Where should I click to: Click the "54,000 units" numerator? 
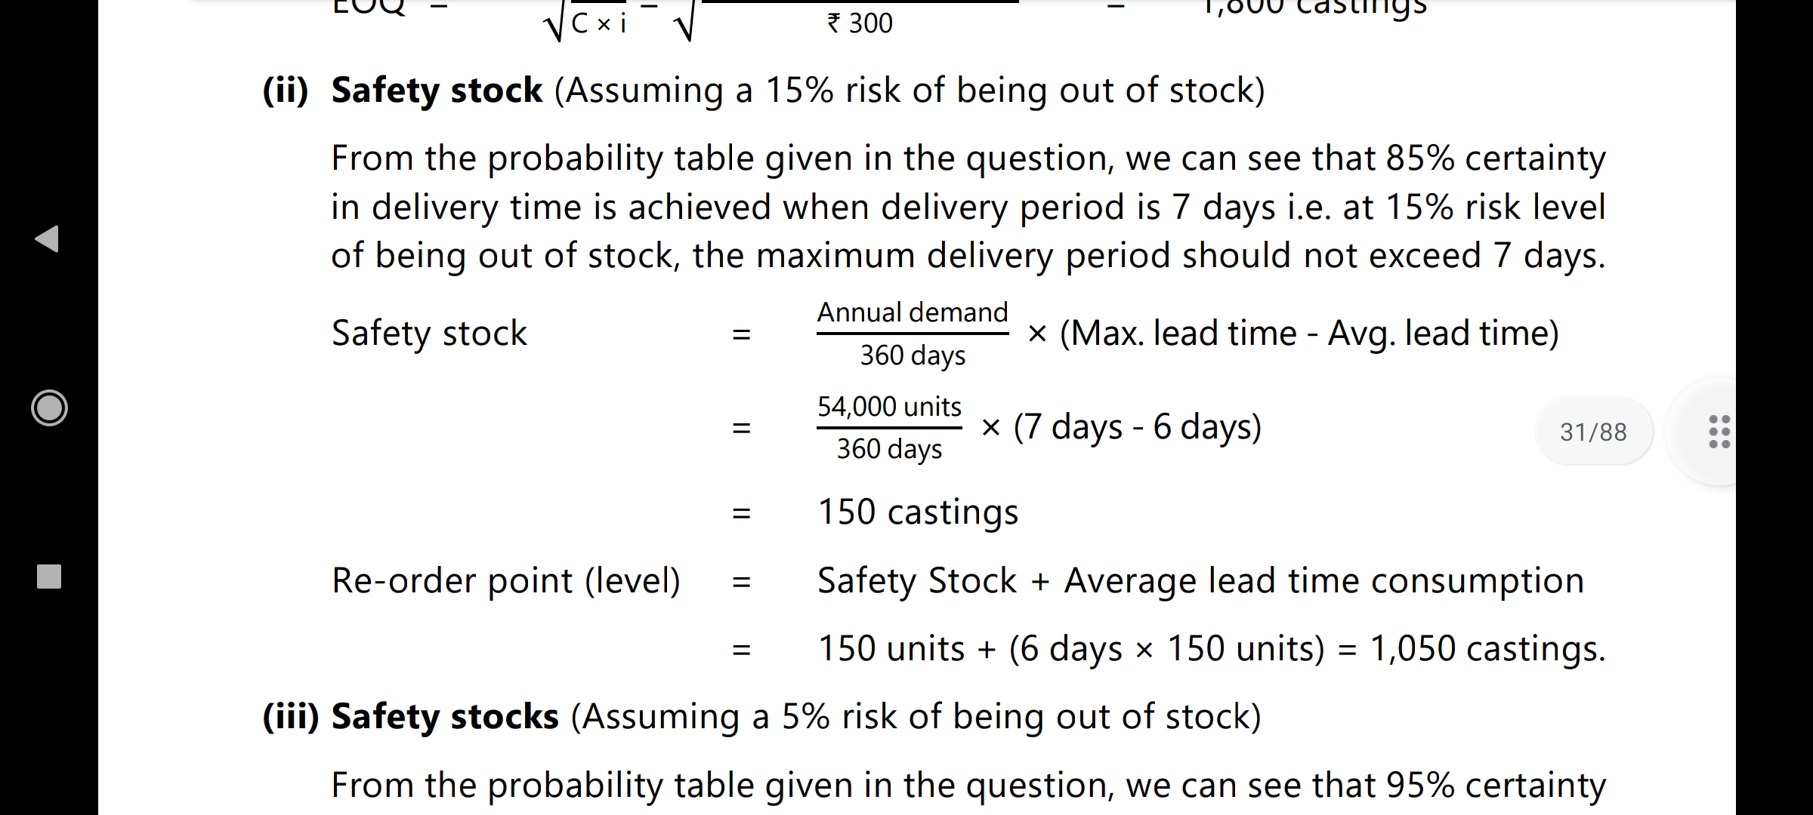[x=889, y=407]
